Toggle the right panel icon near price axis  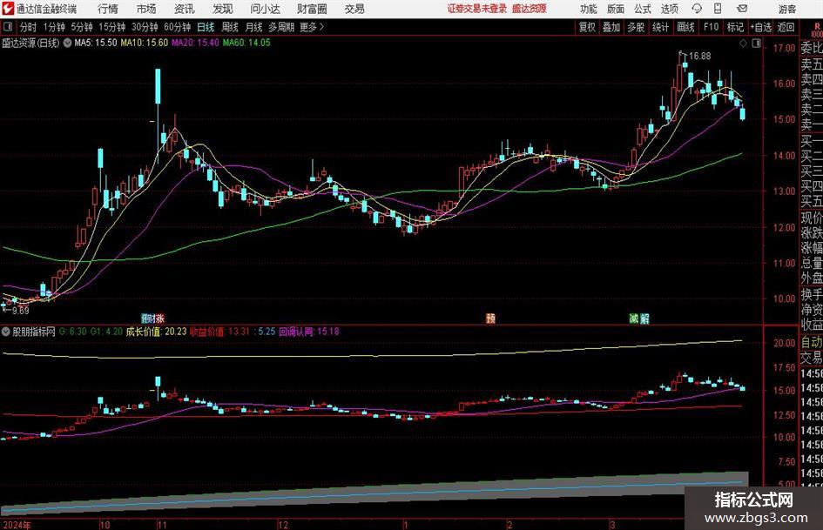[756, 44]
